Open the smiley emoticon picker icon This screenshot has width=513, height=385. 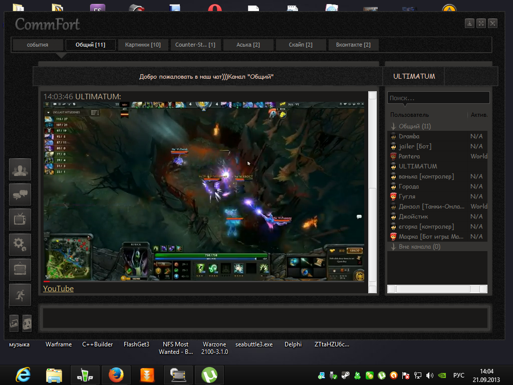[27, 323]
